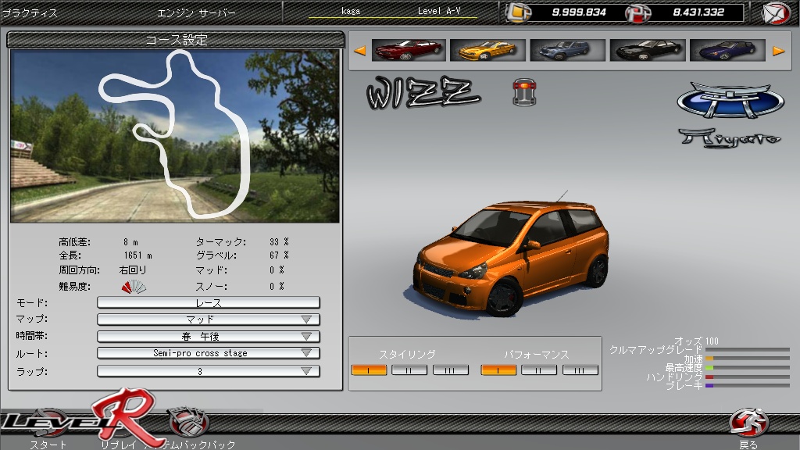Select the black coupe thumbnail
Viewport: 800px width, 450px height.
click(x=647, y=50)
